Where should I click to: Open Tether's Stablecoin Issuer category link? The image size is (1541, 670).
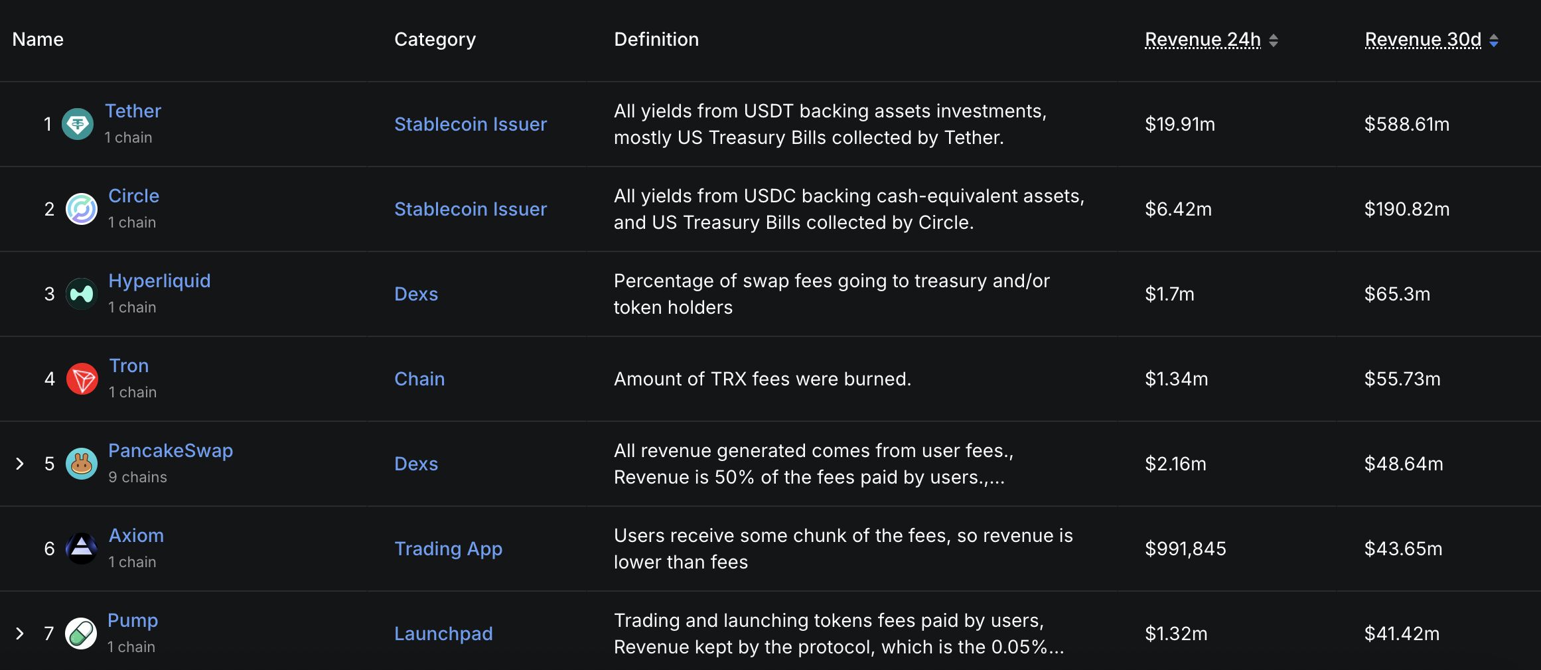pos(471,124)
